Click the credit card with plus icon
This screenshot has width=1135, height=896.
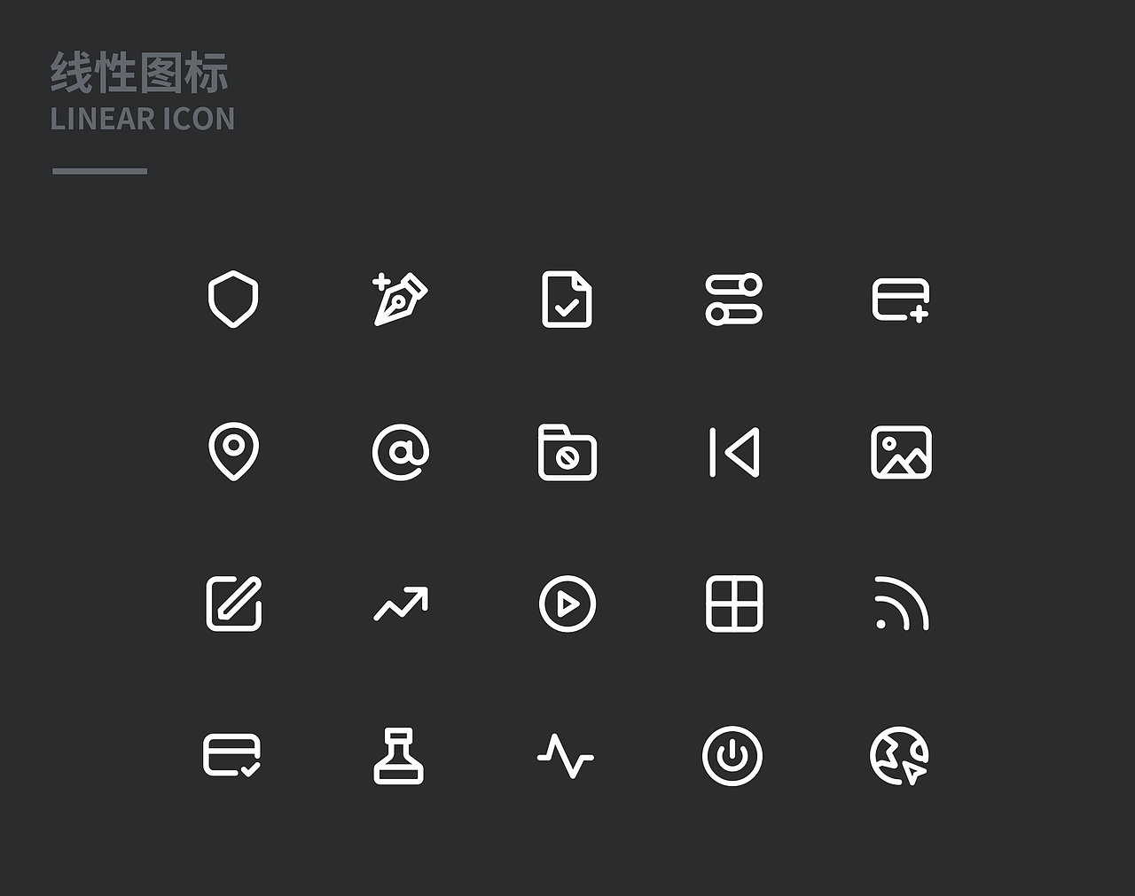[901, 300]
